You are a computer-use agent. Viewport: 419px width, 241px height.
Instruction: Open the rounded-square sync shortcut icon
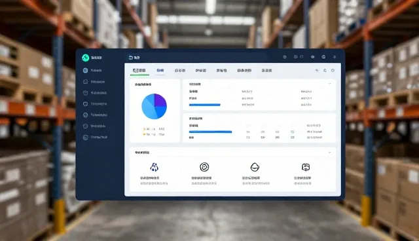click(x=306, y=167)
